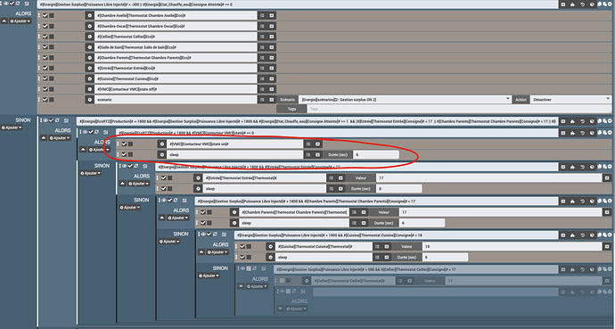Screen dimensions: 615x329
Task: Click plus icon on VMC state off row
Action: (272, 89)
